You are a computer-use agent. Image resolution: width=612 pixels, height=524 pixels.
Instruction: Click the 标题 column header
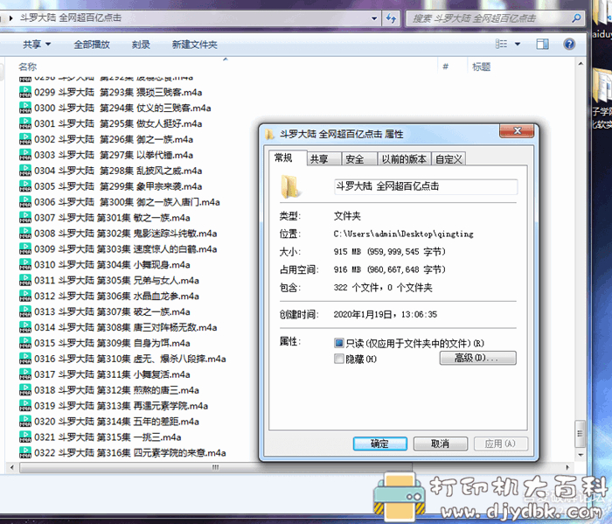(x=481, y=66)
